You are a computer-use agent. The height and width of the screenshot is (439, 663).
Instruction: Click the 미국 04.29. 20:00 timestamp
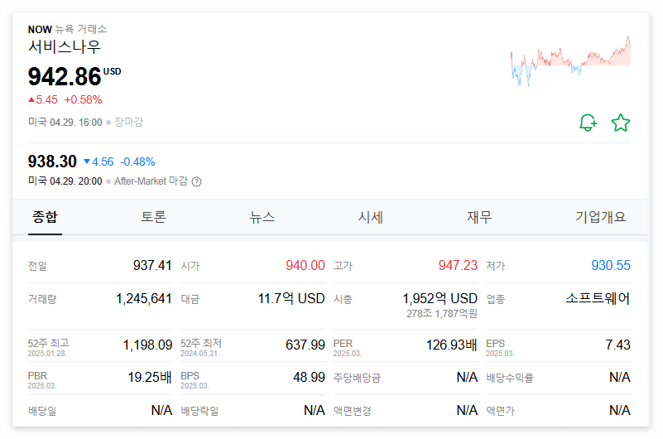[65, 181]
